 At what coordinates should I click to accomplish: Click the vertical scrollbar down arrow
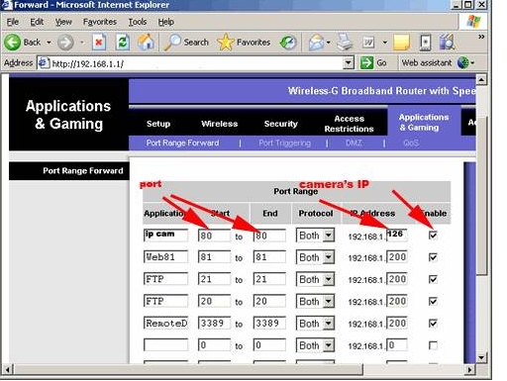click(481, 357)
